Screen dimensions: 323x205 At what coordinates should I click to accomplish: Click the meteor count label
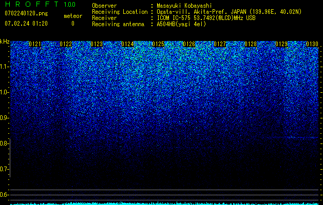click(73, 16)
